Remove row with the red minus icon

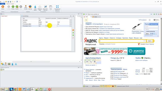tap(73, 38)
